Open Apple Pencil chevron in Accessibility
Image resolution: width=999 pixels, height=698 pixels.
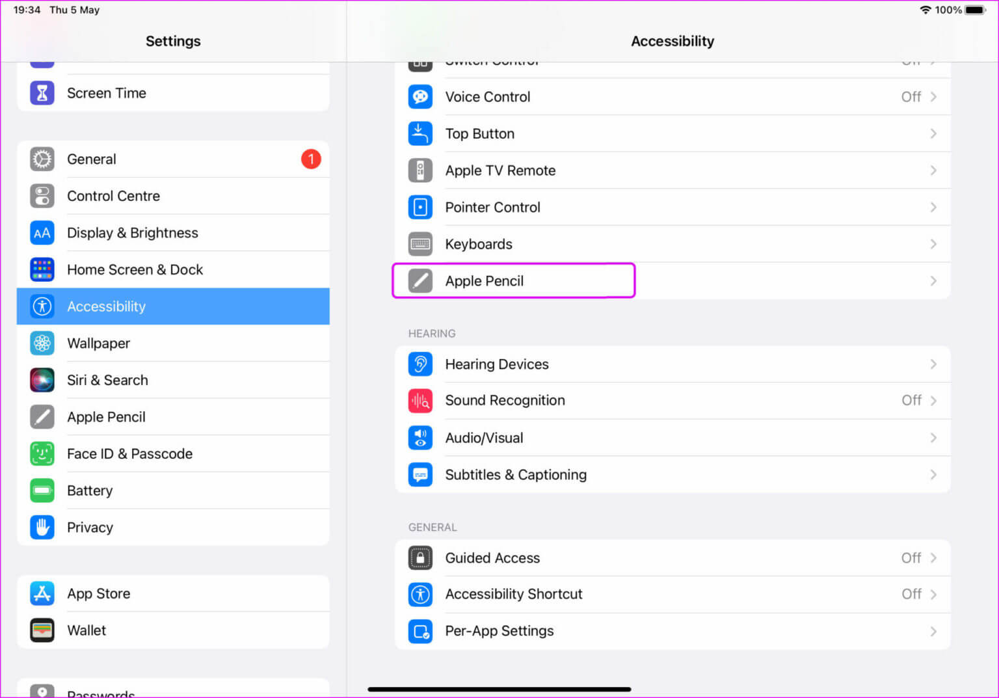pos(933,281)
